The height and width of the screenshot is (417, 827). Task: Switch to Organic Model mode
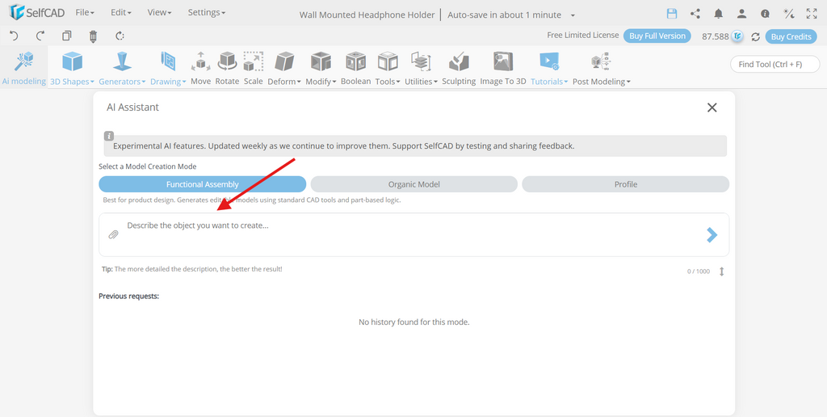(414, 184)
